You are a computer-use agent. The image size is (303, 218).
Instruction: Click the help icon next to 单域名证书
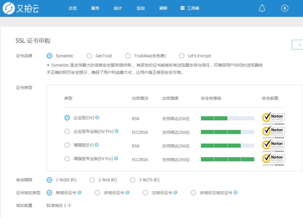point(79,192)
